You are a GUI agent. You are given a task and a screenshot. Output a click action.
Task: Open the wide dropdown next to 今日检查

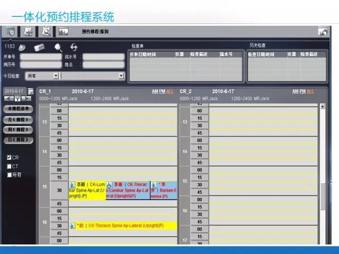pos(121,76)
